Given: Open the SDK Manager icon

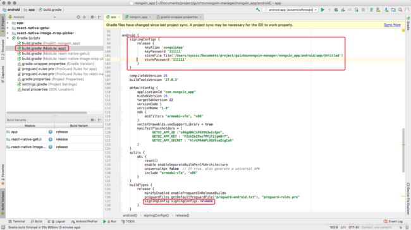Looking at the screenshot, I should click(x=386, y=9).
